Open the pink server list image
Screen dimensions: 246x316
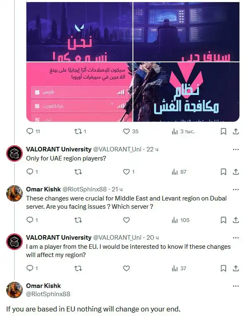point(79,92)
